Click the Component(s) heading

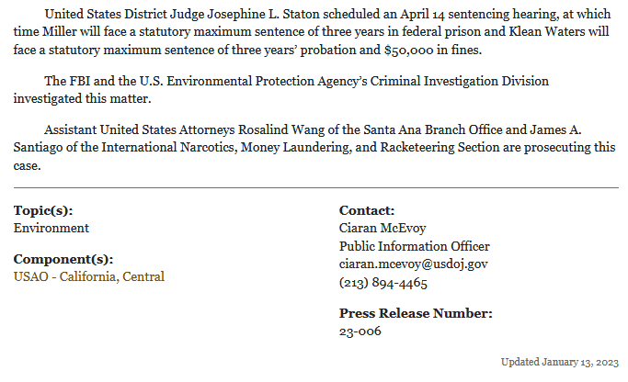63,259
